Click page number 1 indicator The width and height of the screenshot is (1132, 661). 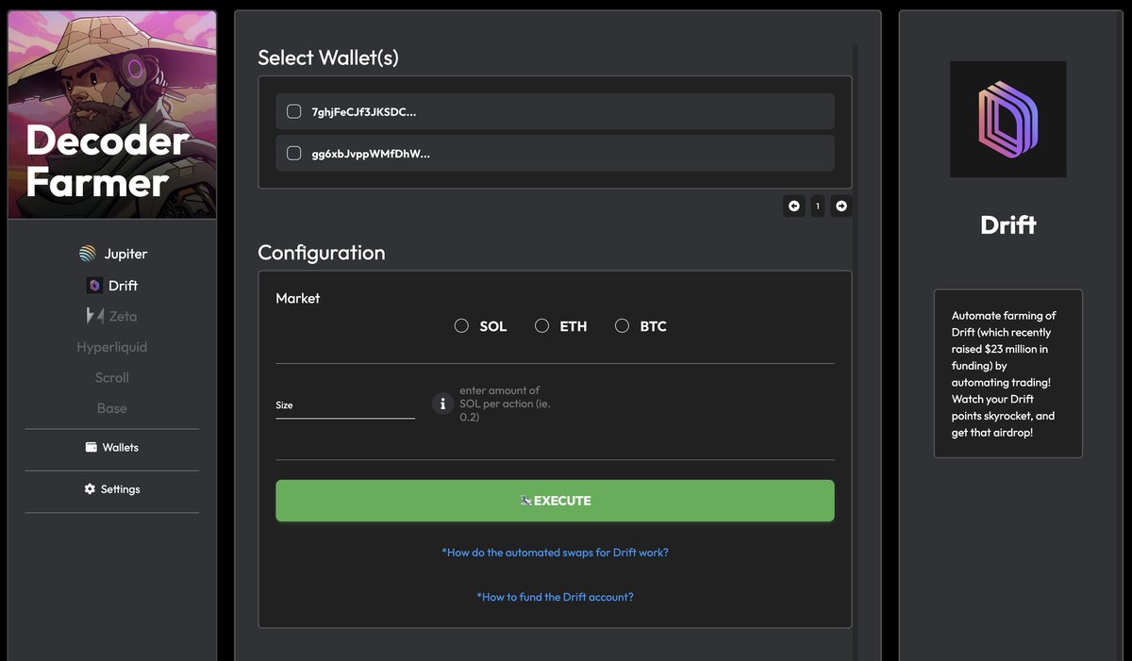point(818,206)
